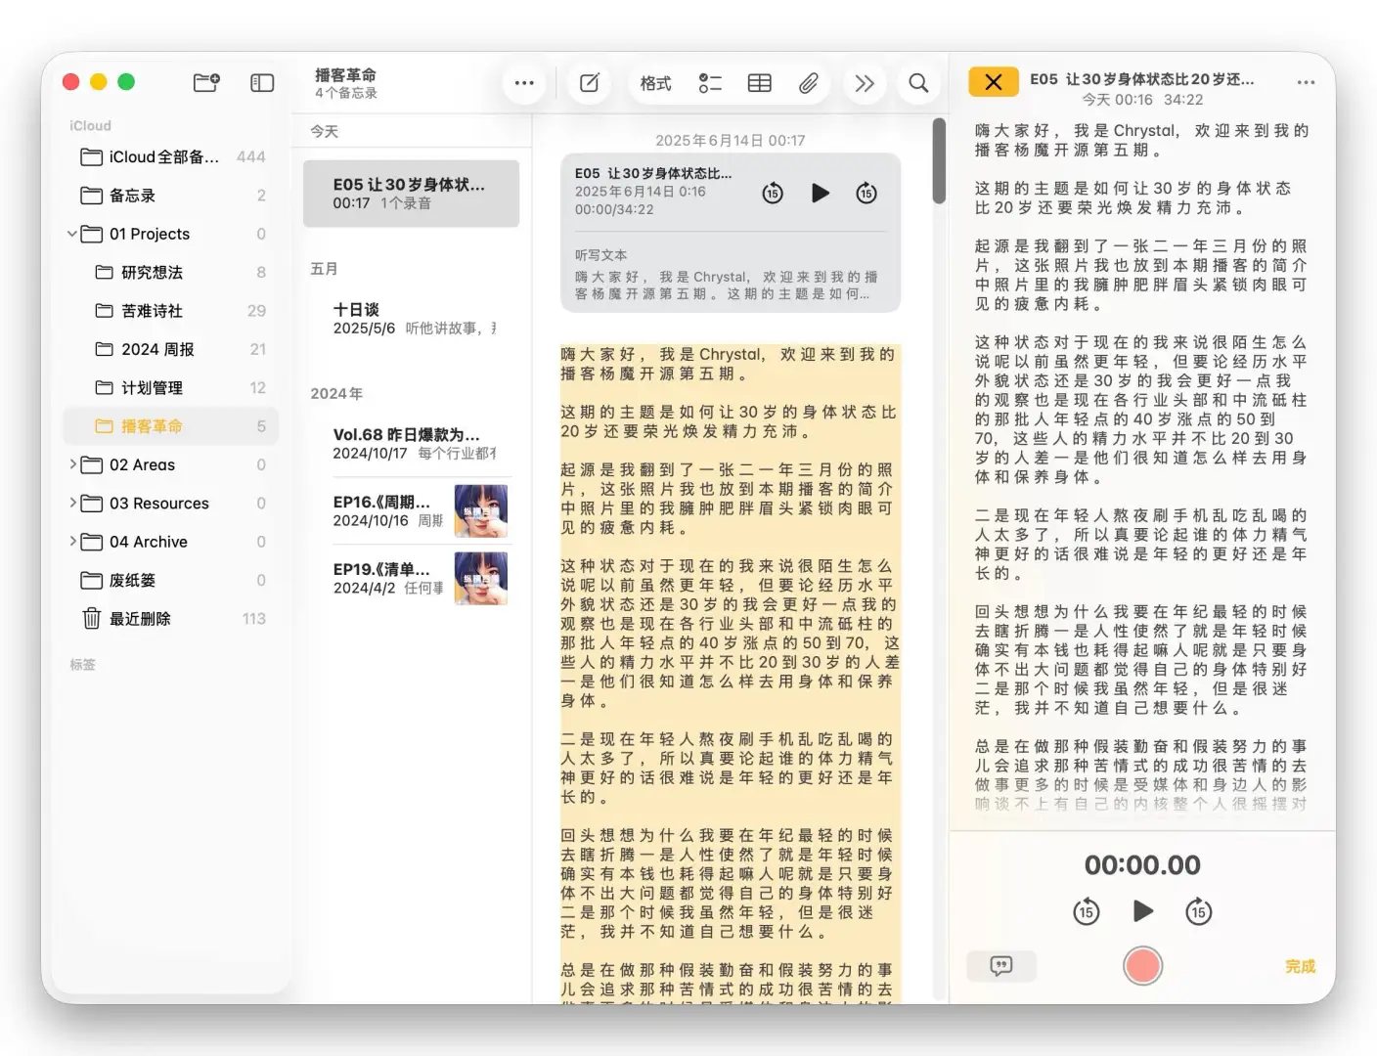Expand the 04 Archive folder
This screenshot has height=1056, width=1377.
point(73,541)
